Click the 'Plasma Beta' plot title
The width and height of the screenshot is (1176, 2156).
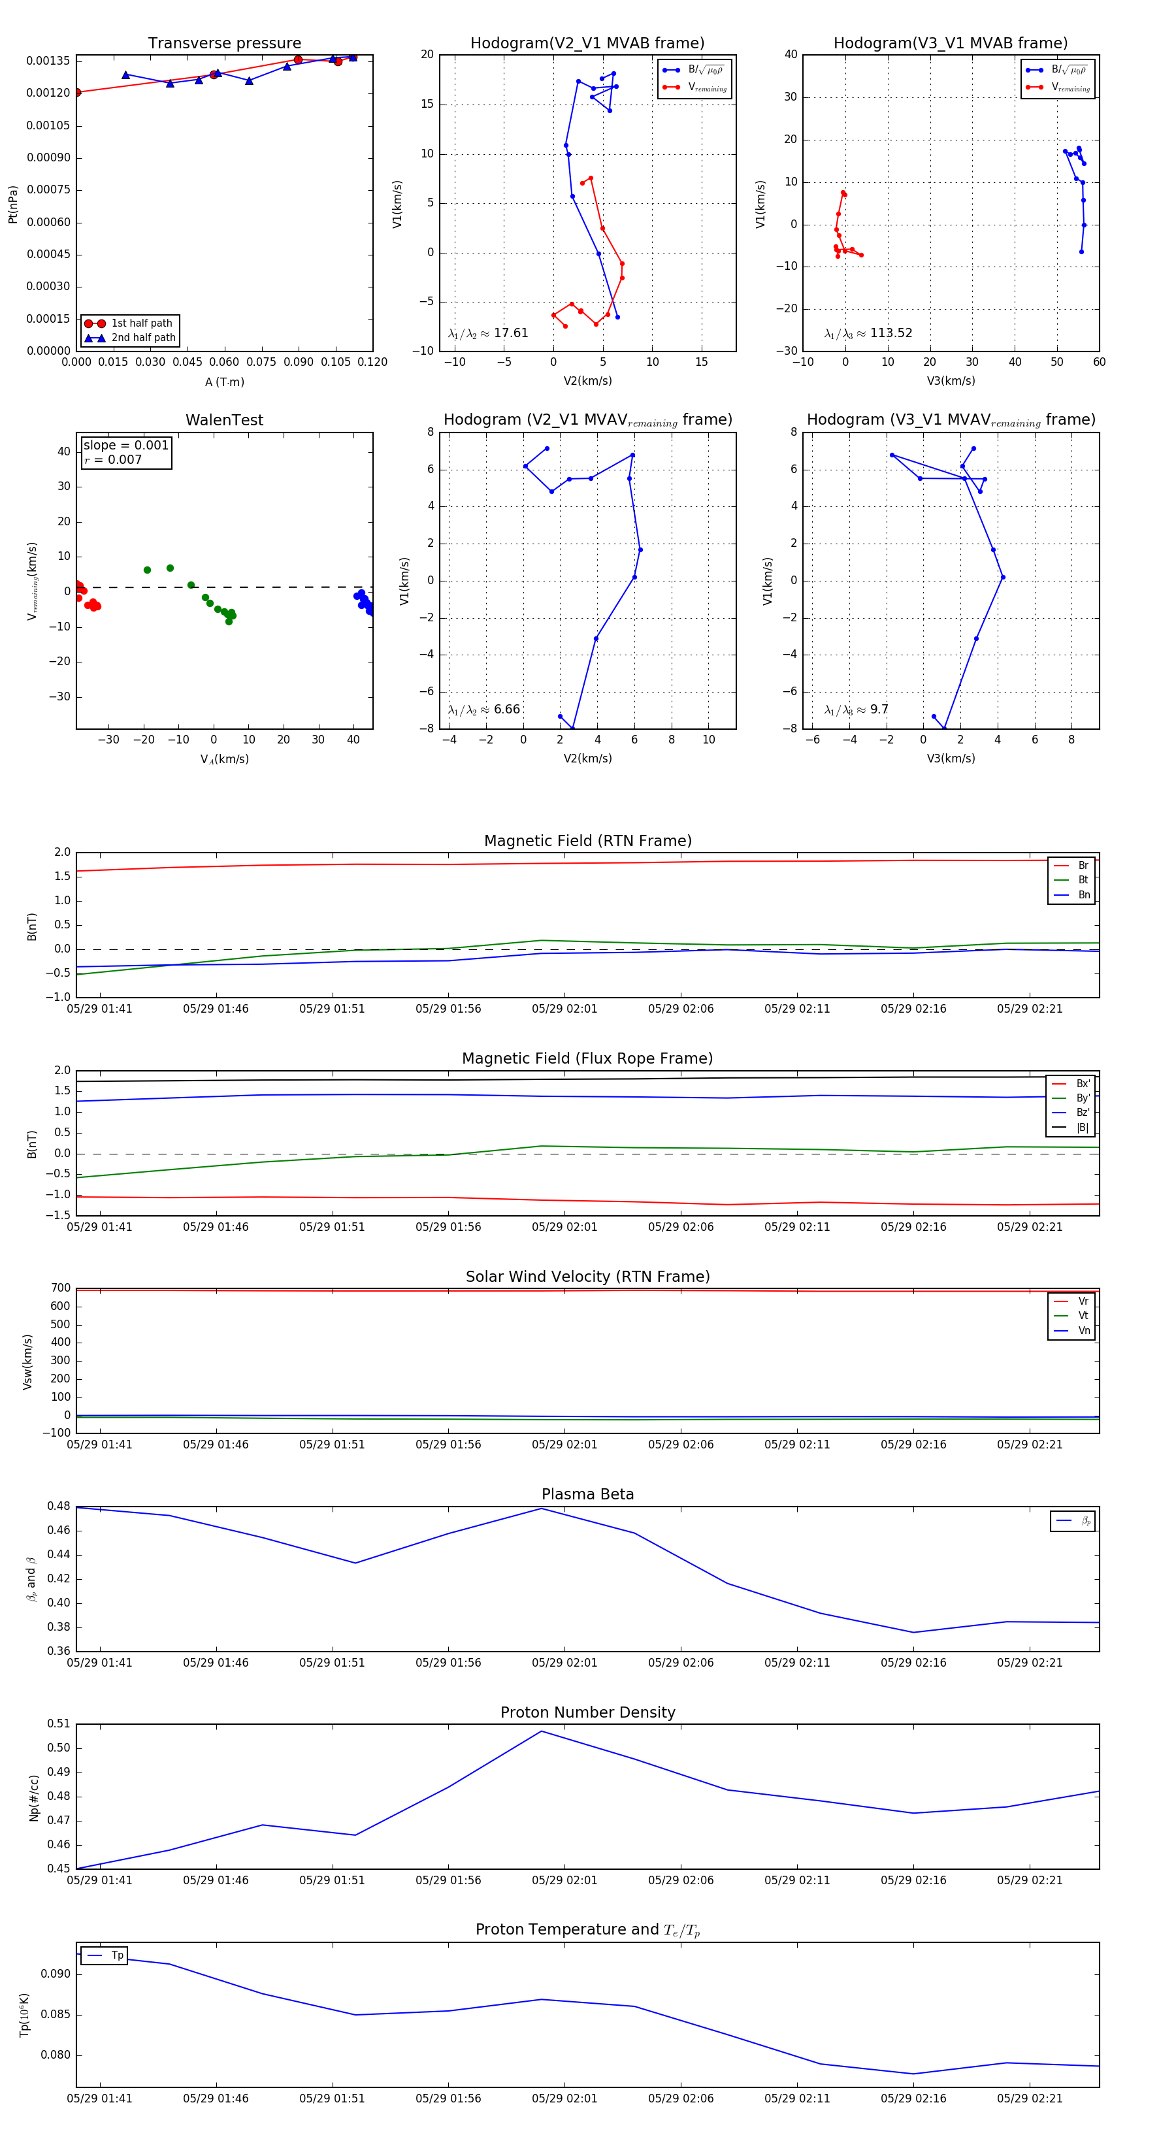pos(587,1494)
